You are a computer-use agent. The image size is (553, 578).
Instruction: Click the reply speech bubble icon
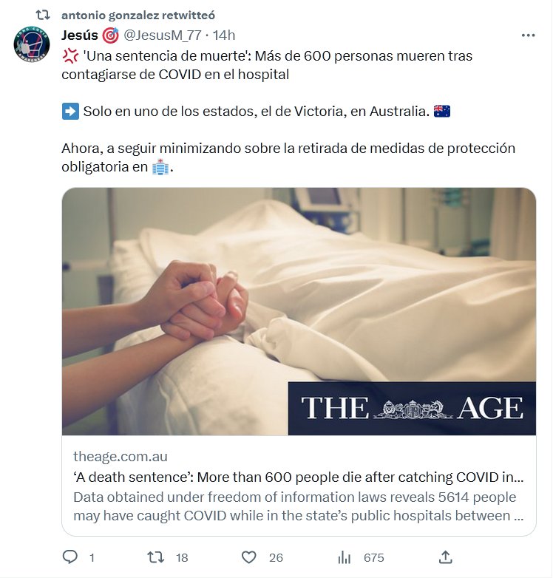70,557
